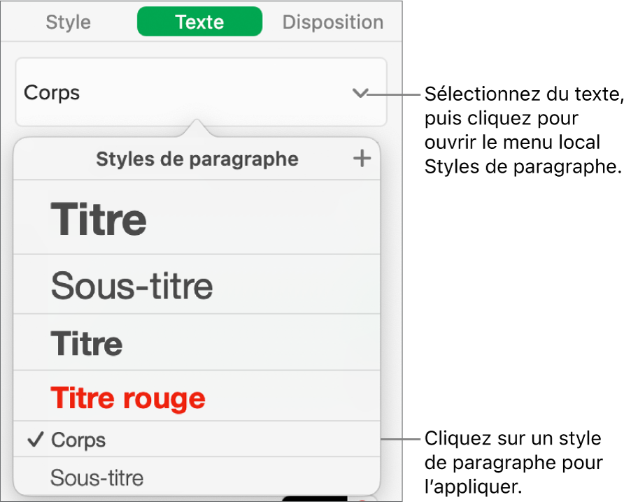Open the Disposition tab
The height and width of the screenshot is (504, 631).
click(332, 22)
